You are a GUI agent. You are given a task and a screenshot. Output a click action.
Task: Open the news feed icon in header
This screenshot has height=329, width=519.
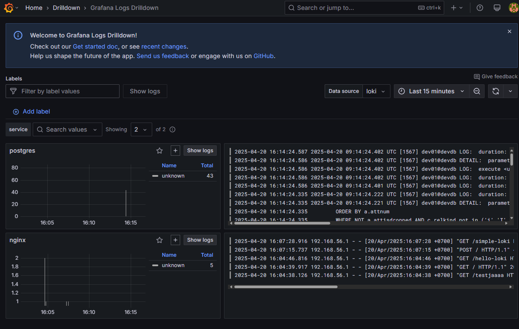click(x=497, y=8)
